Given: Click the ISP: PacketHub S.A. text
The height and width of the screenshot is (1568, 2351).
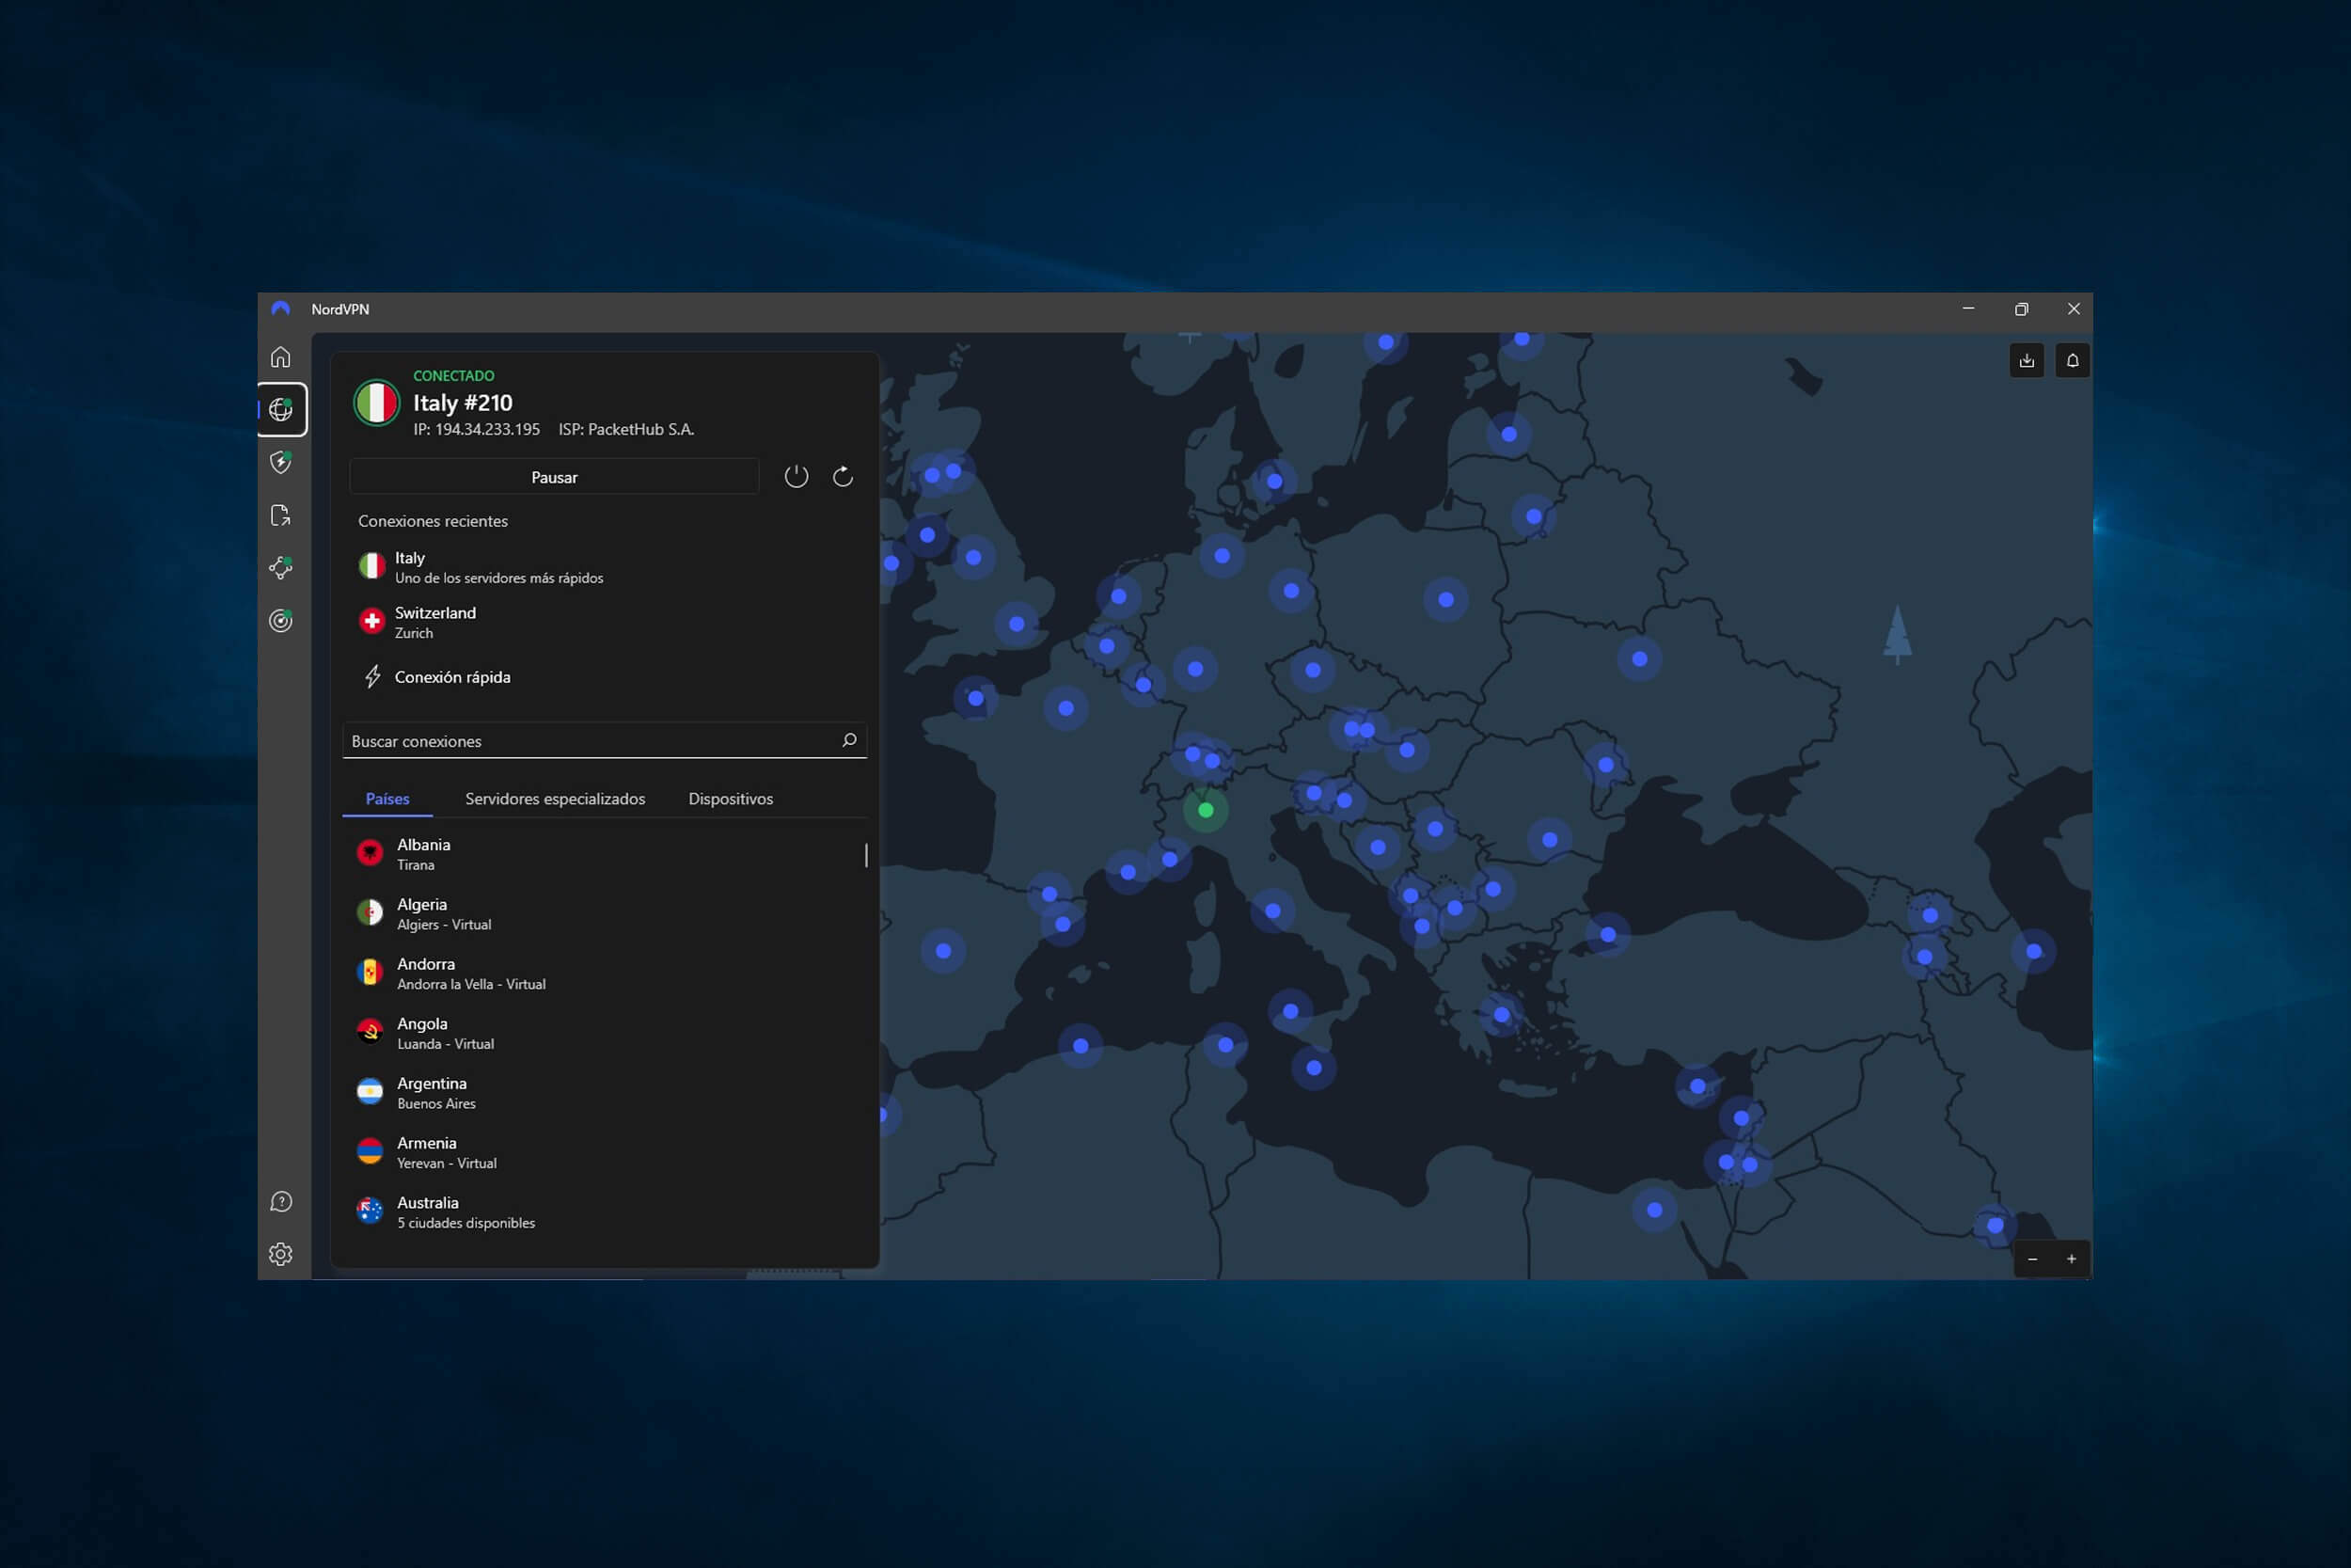Looking at the screenshot, I should [625, 430].
